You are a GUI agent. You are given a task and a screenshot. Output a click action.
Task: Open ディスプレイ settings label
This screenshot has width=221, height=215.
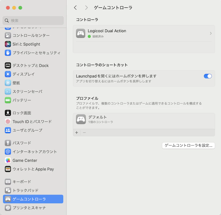click(x=24, y=74)
